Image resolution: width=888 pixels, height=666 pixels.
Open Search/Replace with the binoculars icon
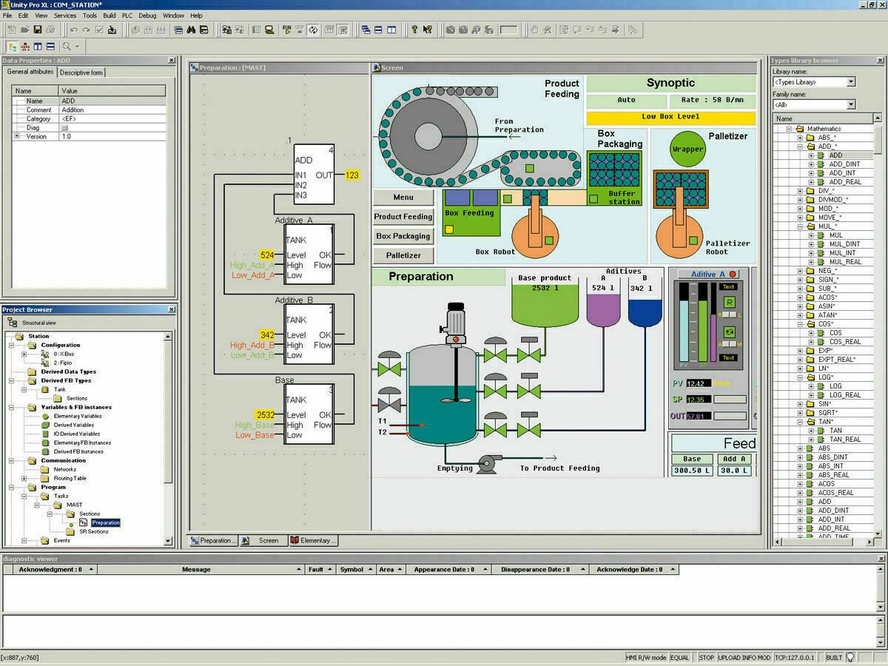click(192, 30)
